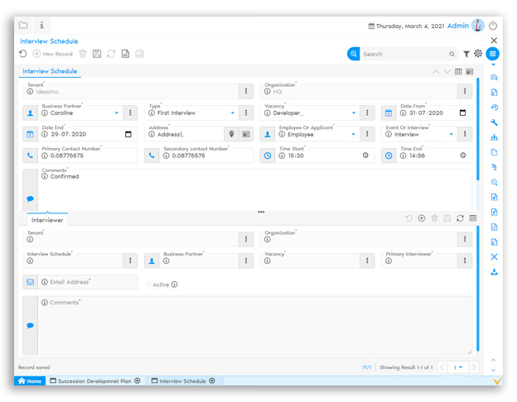
Task: Open the page number dropdown in footer
Action: point(457,367)
